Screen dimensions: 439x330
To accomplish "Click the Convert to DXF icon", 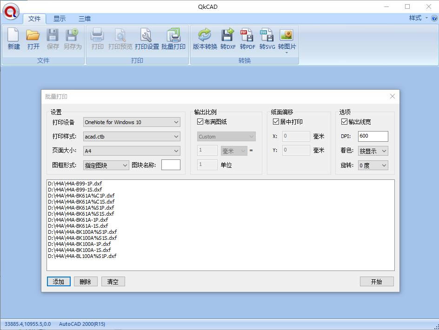I will point(227,35).
